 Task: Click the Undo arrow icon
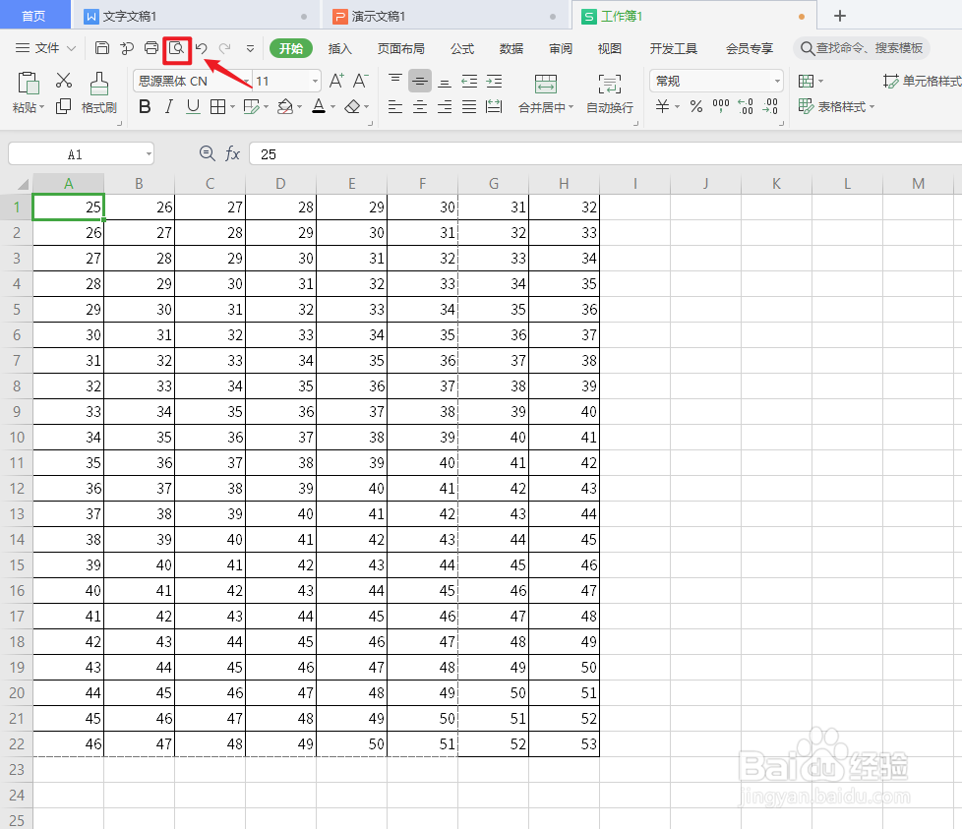pos(202,48)
